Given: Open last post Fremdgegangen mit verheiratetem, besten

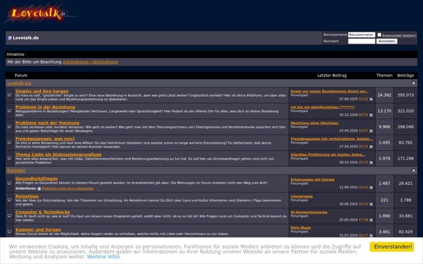Looking at the screenshot, I should [x=332, y=139].
